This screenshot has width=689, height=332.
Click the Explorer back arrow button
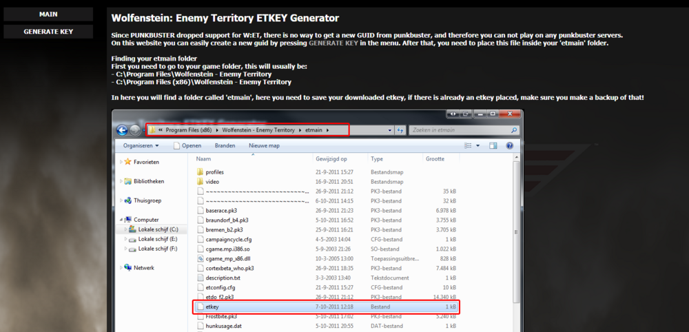(x=122, y=130)
